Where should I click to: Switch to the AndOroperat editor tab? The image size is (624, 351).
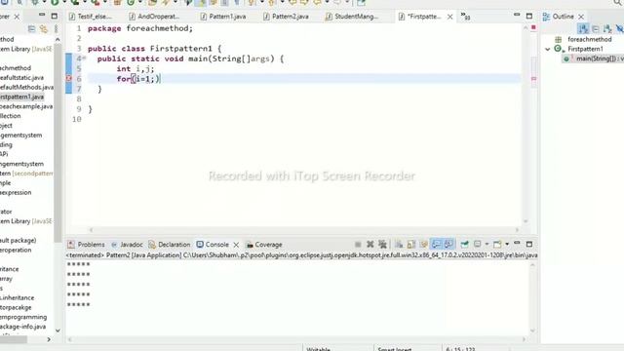(x=154, y=17)
